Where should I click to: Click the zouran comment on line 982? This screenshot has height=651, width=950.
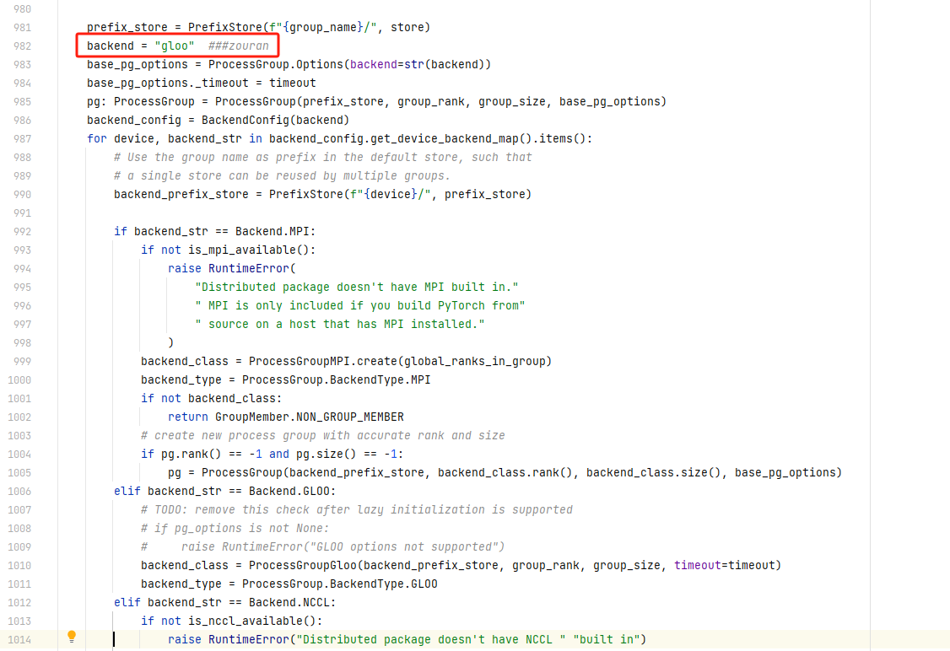point(240,46)
